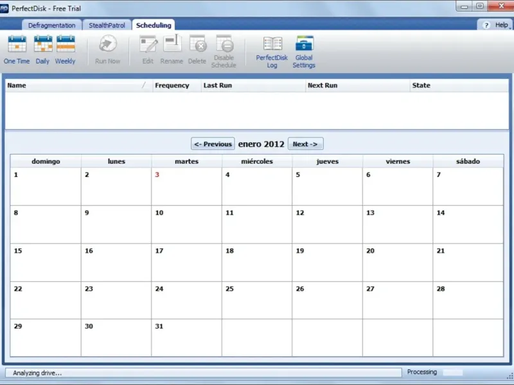
Task: Select calendar day 7
Action: point(468,186)
